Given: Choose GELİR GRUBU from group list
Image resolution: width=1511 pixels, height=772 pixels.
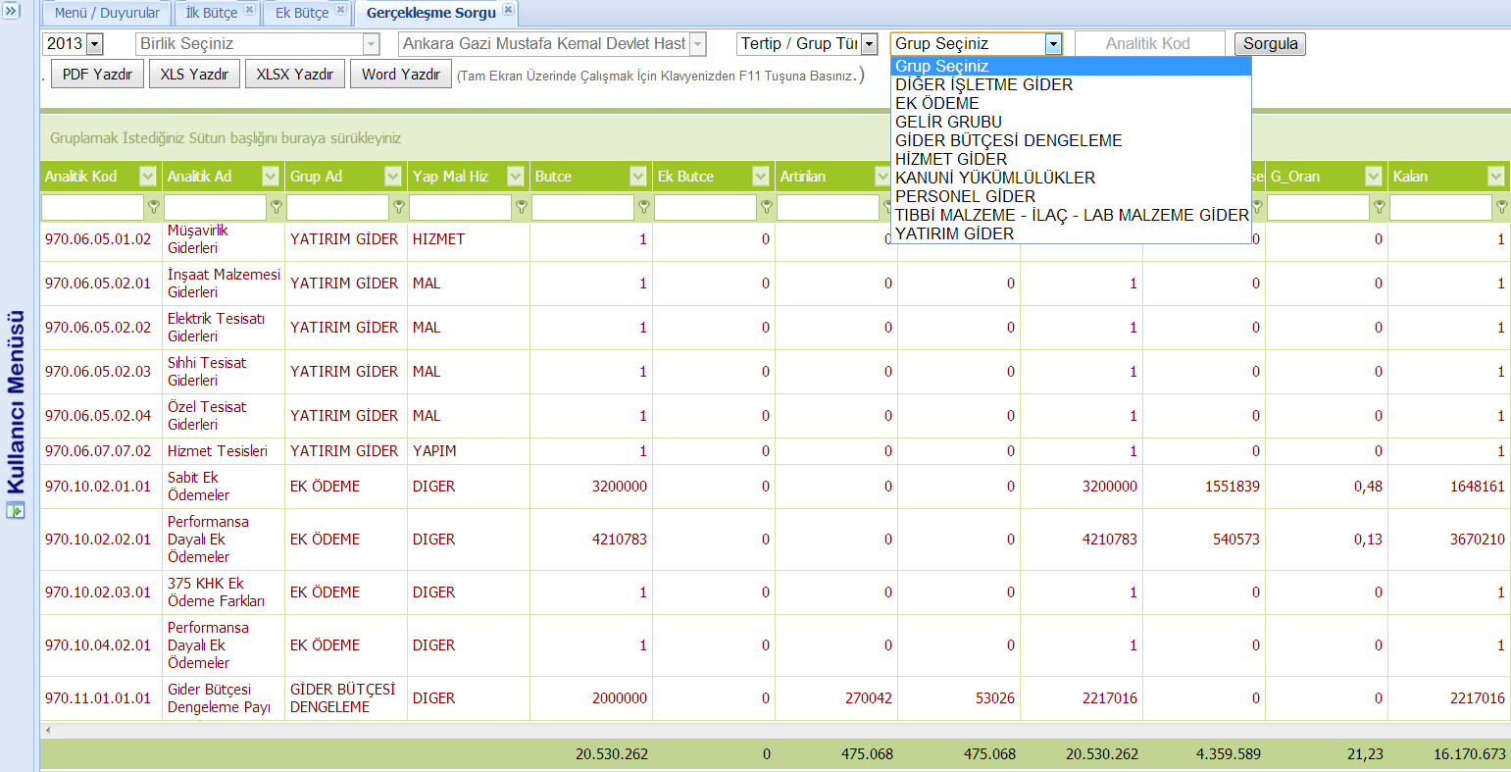Looking at the screenshot, I should click(1071, 122).
